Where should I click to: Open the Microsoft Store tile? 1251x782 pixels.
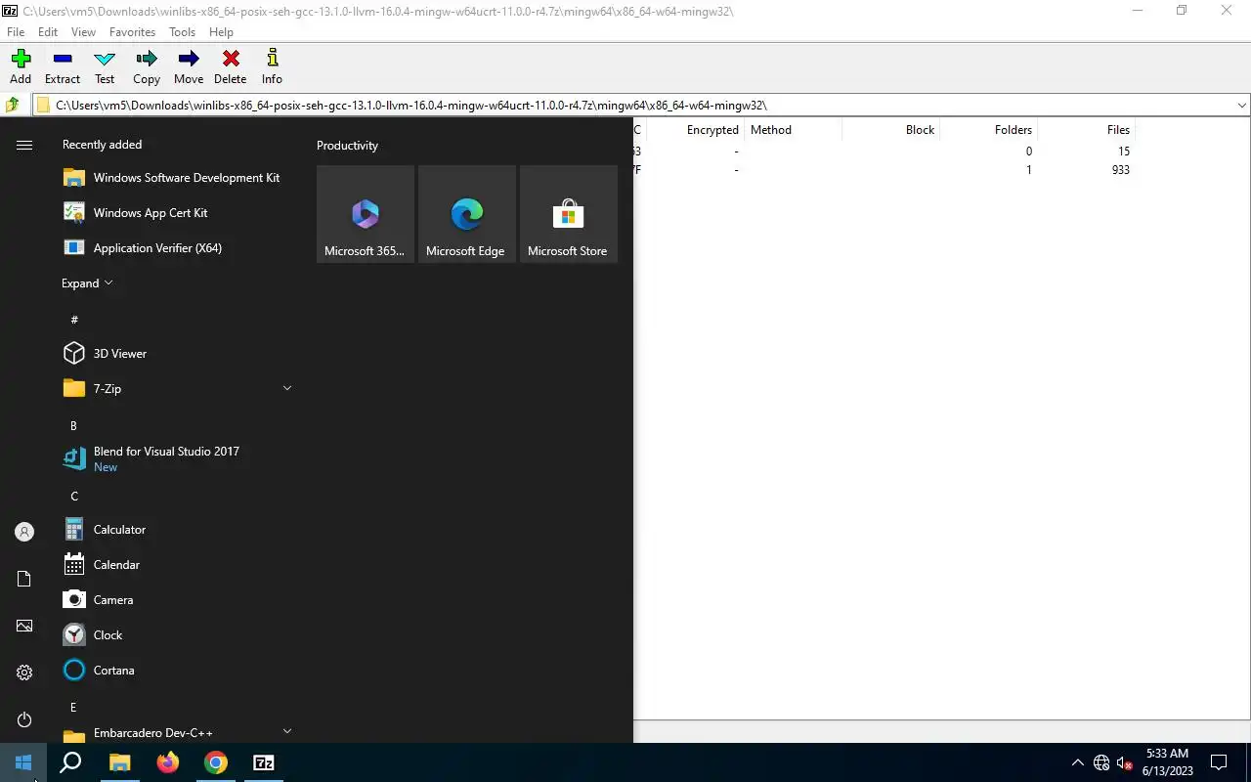[568, 213]
